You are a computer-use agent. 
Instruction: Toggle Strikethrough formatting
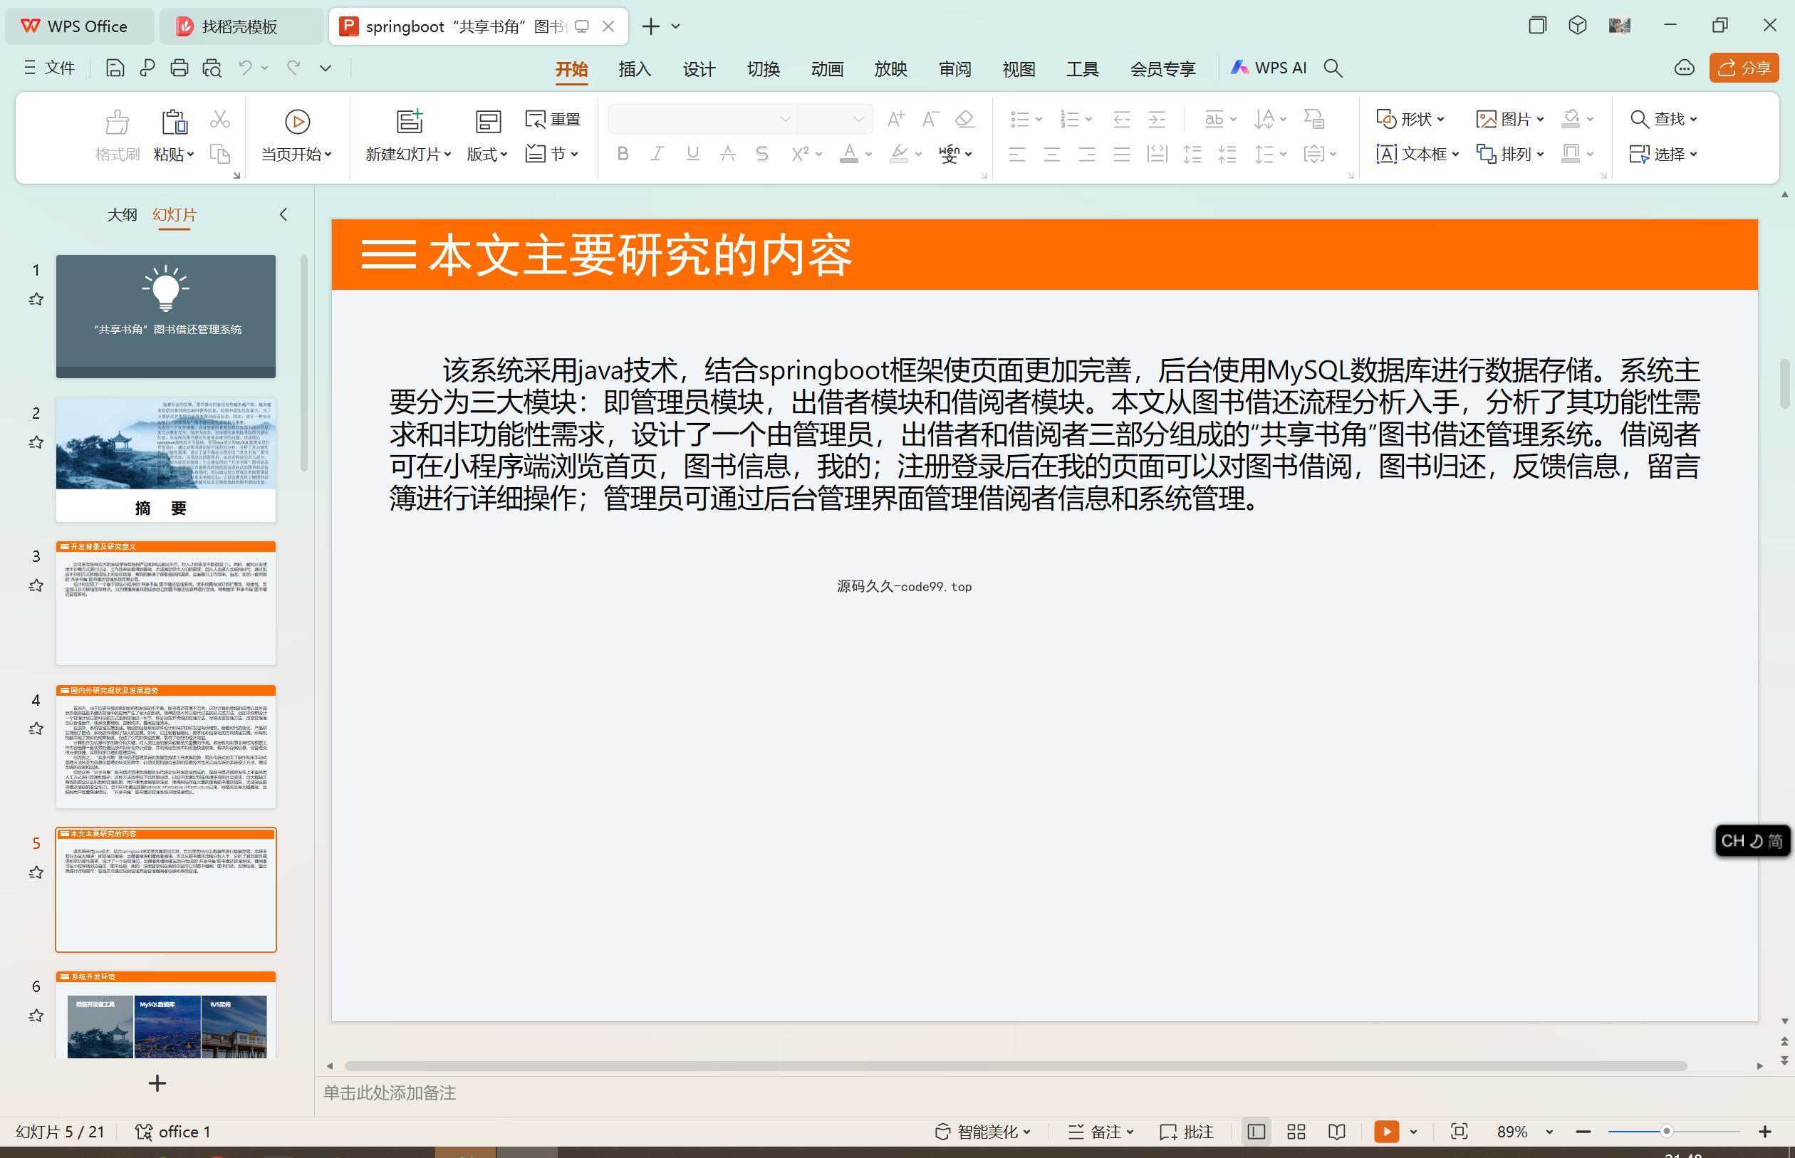click(x=727, y=154)
